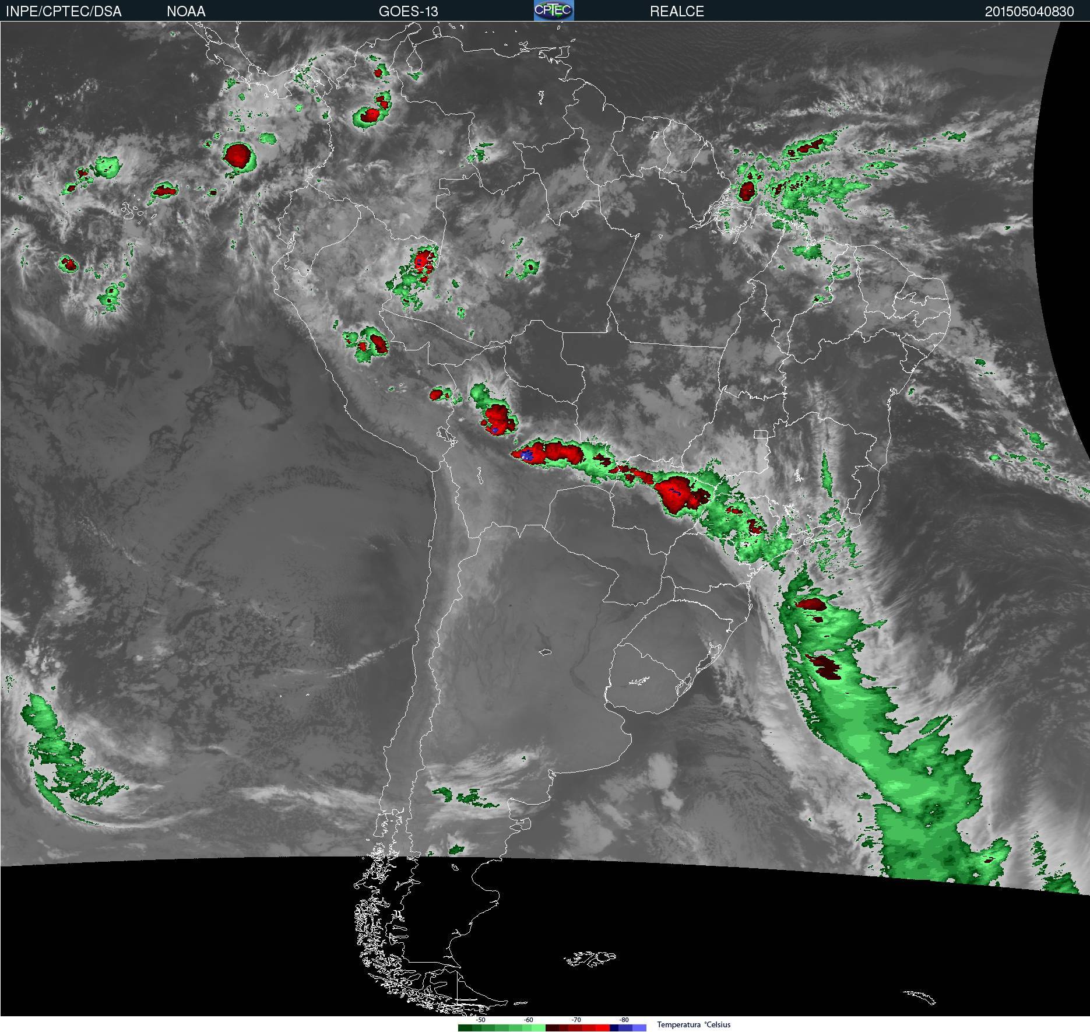Pick the dark navy legend swatch

coord(614,1028)
